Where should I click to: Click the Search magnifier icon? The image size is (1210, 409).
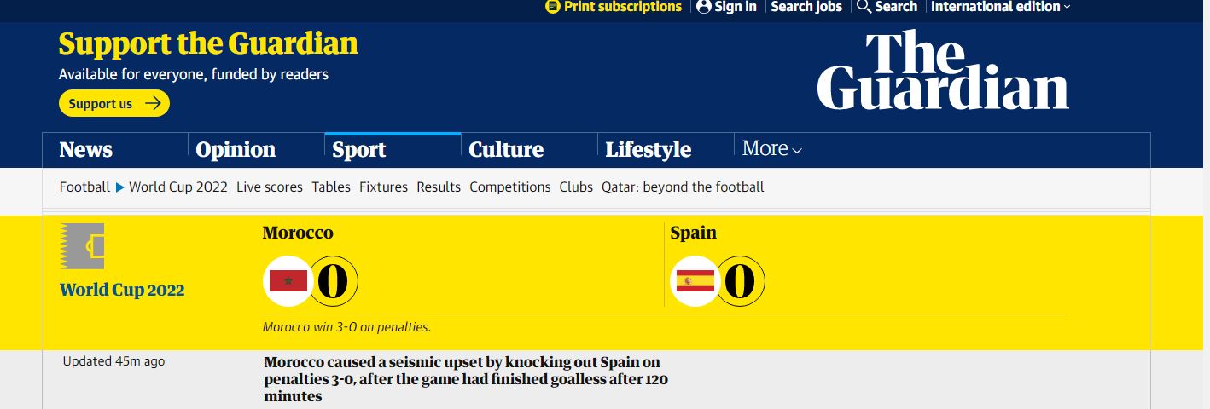[864, 7]
